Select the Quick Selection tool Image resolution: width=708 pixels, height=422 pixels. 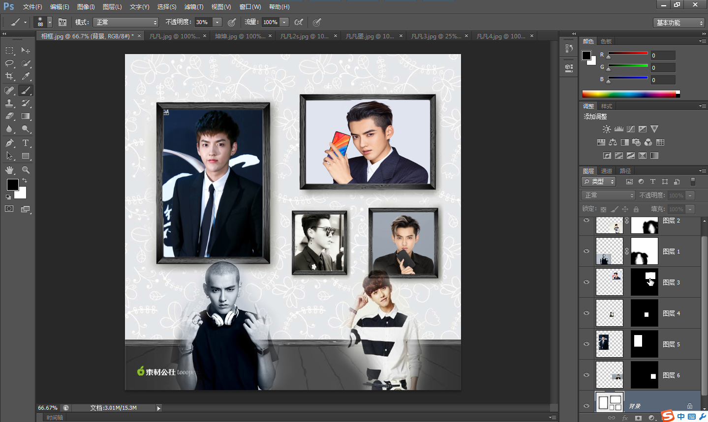[x=26, y=63]
